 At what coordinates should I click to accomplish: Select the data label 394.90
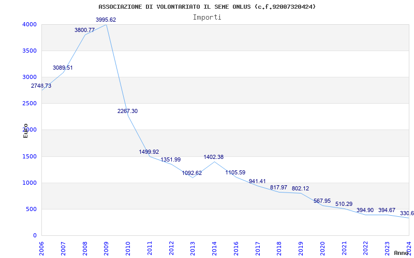pos(365,210)
